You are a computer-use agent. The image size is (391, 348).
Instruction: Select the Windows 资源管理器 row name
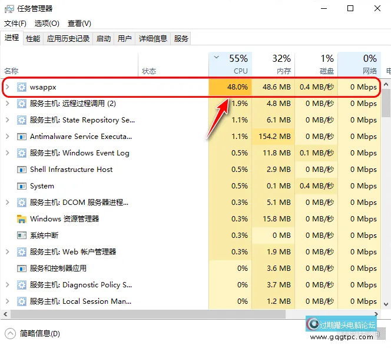tap(65, 219)
